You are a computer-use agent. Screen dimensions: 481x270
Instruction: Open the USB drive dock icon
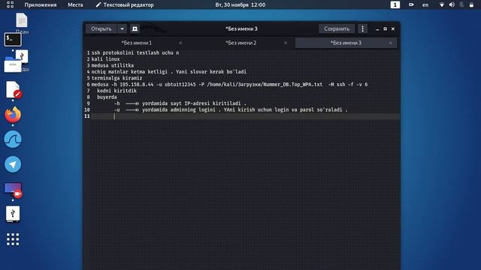13,214
